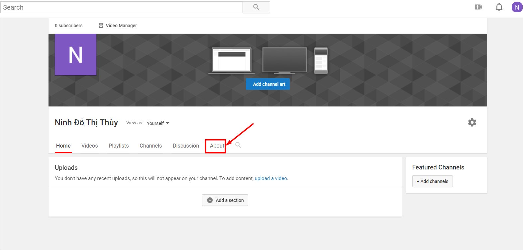
Task: Click the laptop preview in channel art
Action: click(232, 60)
